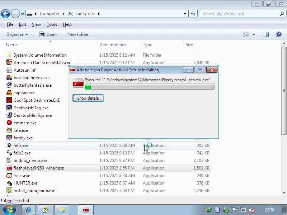Select Cool Spot Deskmate.EXE icon
Viewport: 287px width, 215px height.
point(9,100)
